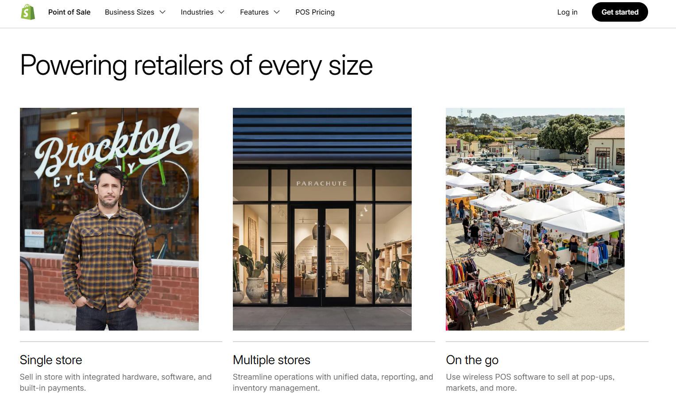Open the Point of Sale home link
Image resolution: width=676 pixels, height=411 pixels.
coord(69,12)
